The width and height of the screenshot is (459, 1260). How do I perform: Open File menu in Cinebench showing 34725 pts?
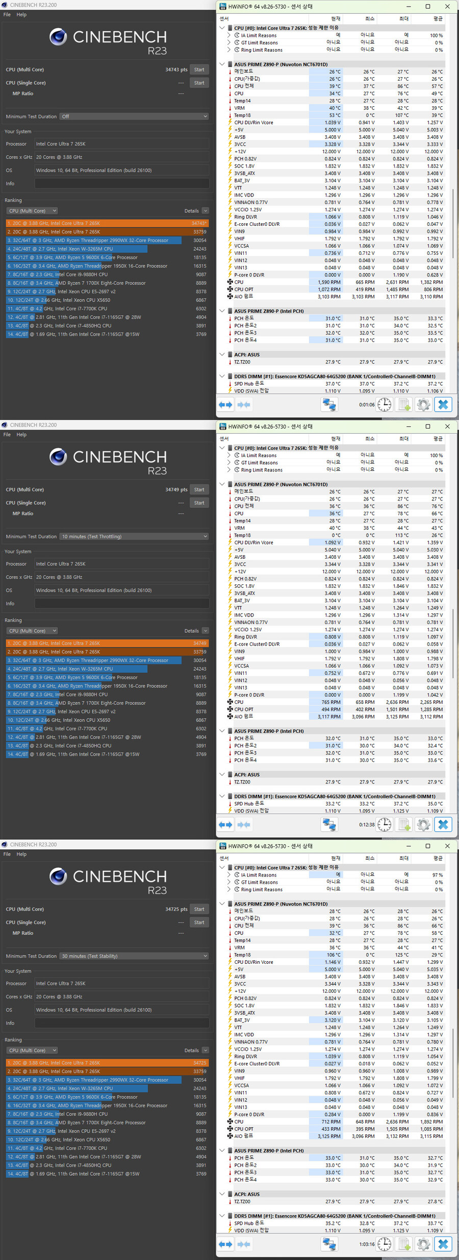[x=7, y=854]
